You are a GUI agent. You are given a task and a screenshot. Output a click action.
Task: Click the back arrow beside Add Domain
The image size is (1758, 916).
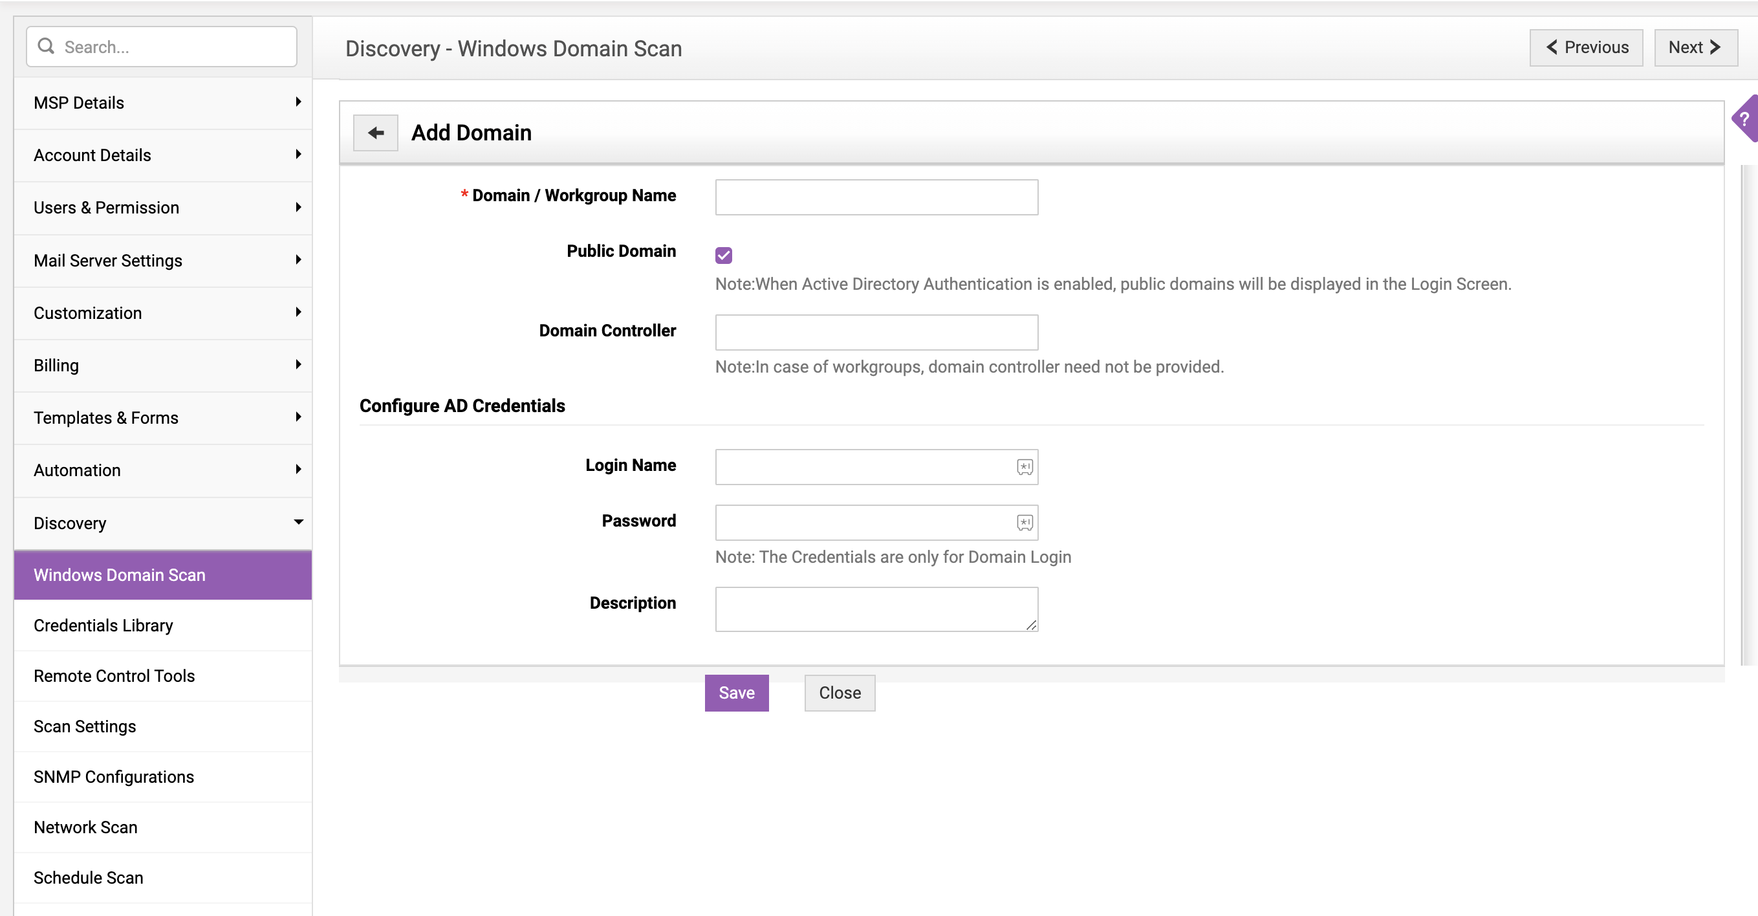coord(375,133)
